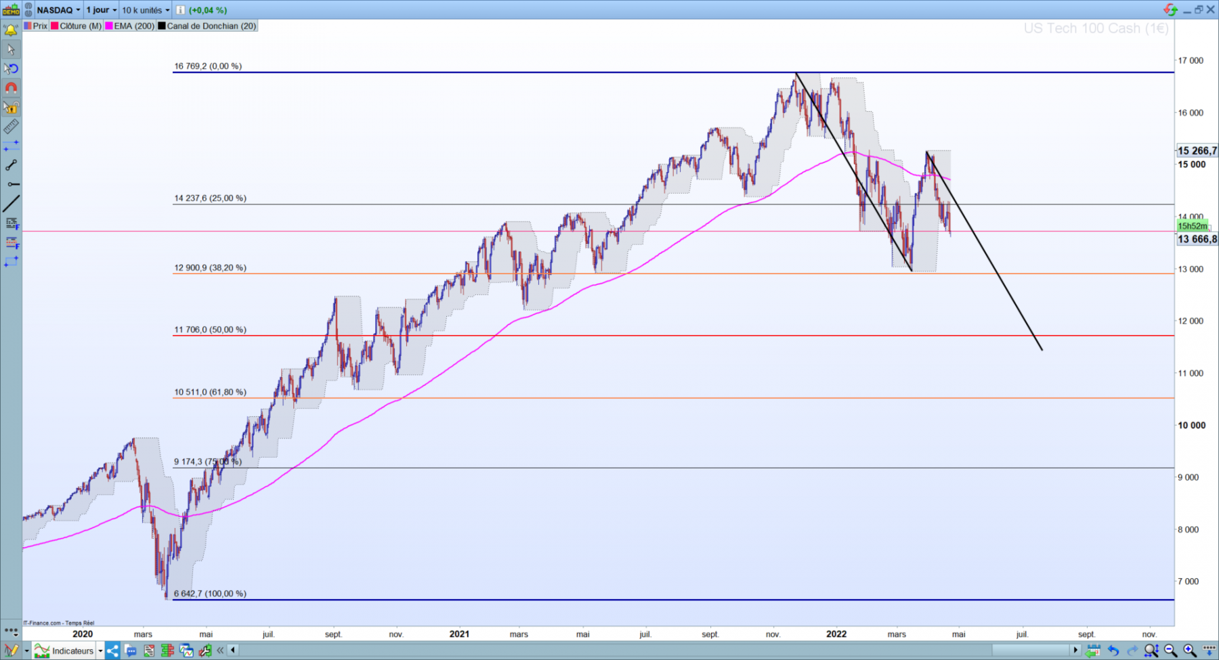Screen dimensions: 1219x660
Task: Toggle the magnet snap mode
Action: click(11, 88)
